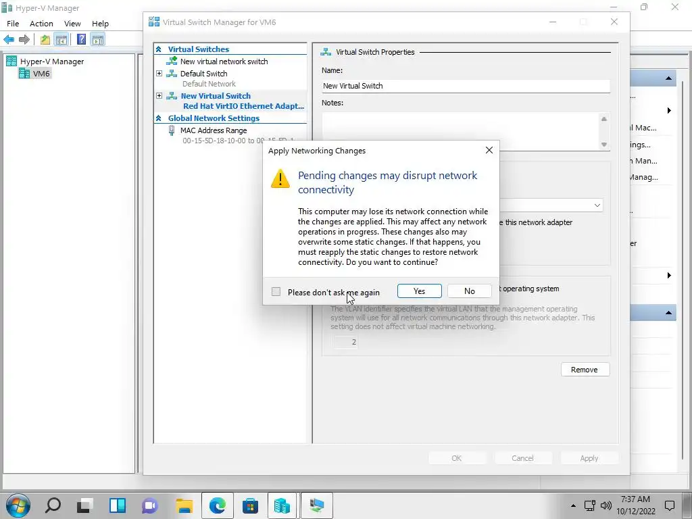Image resolution: width=692 pixels, height=519 pixels.
Task: Switch to Hyper-V Manager taskbar icon
Action: tap(282, 505)
